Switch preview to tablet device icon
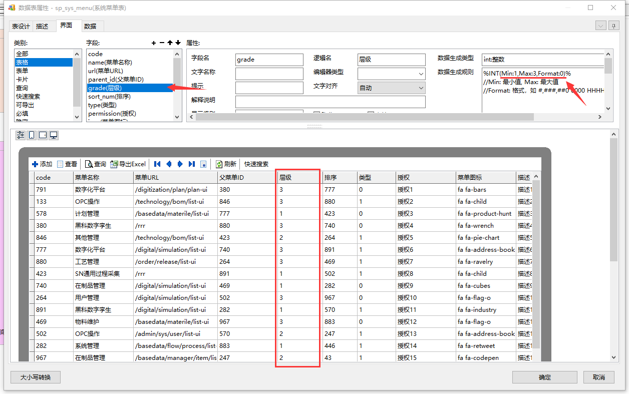The width and height of the screenshot is (629, 394). (x=43, y=135)
